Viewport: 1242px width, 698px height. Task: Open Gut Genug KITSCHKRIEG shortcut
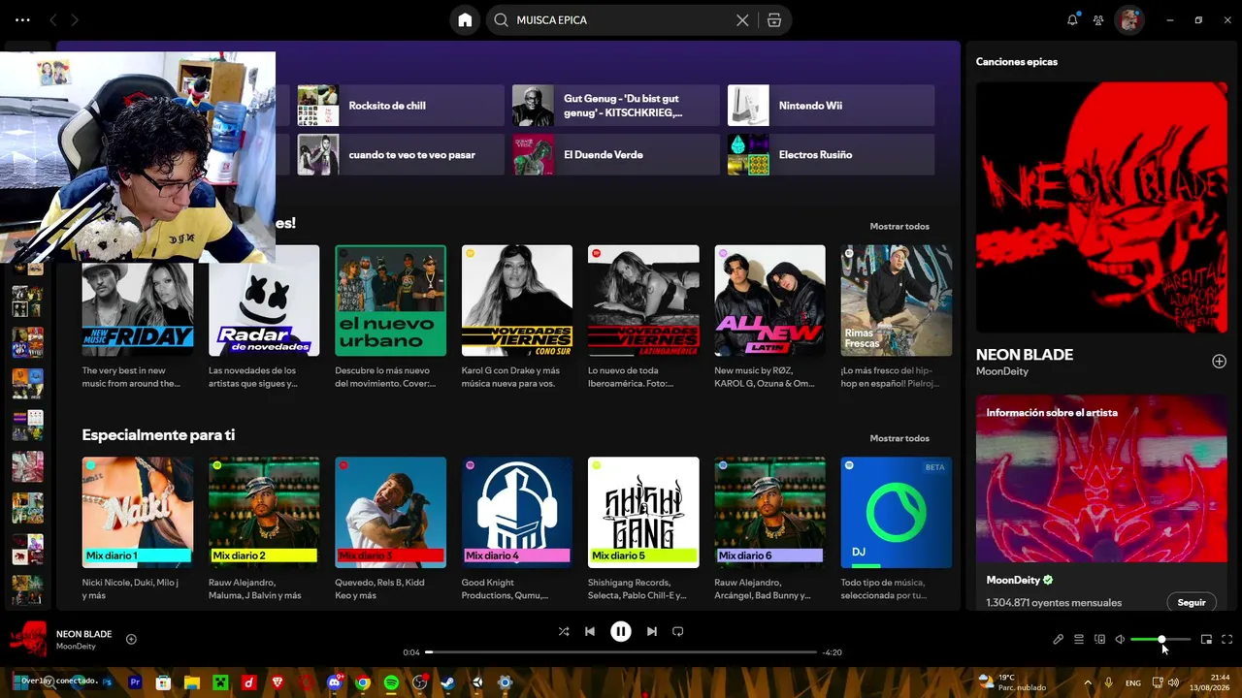[616, 106]
